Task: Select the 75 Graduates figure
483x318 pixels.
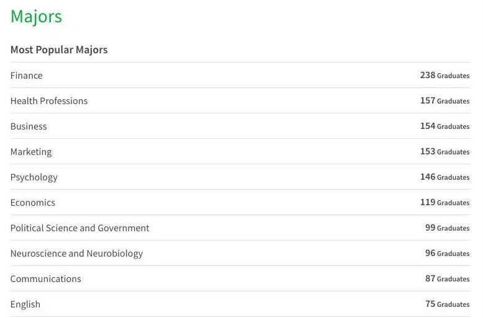Action: pyautogui.click(x=447, y=304)
